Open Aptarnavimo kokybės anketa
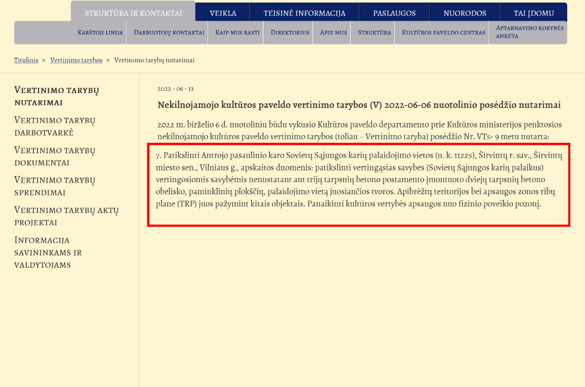Screen dimensions: 585x387 pyautogui.click(x=529, y=32)
